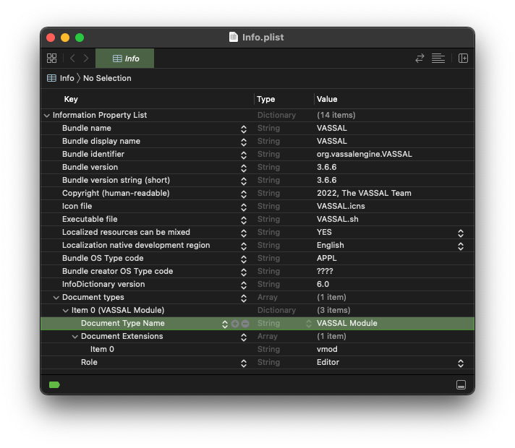Go back with the left chevron
Screen dimensions: 515x448
(72, 59)
